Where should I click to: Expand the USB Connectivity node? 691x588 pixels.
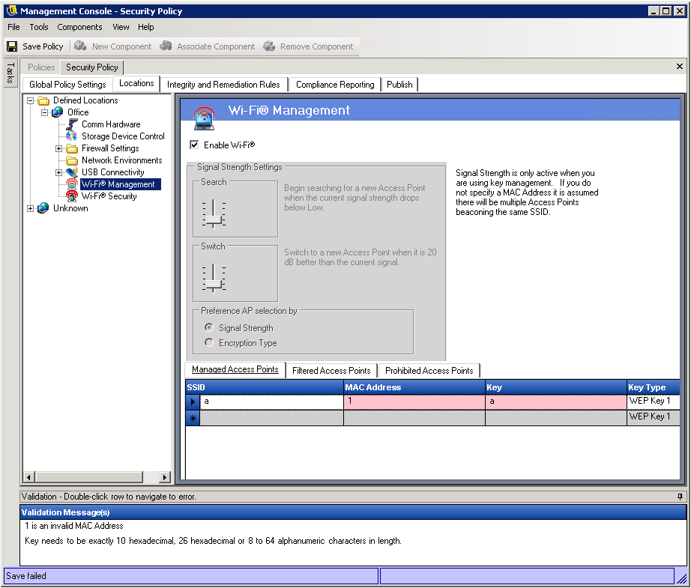pos(58,172)
